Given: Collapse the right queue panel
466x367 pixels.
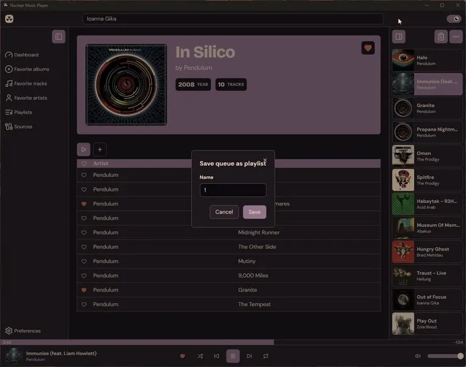Looking at the screenshot, I should pyautogui.click(x=399, y=37).
